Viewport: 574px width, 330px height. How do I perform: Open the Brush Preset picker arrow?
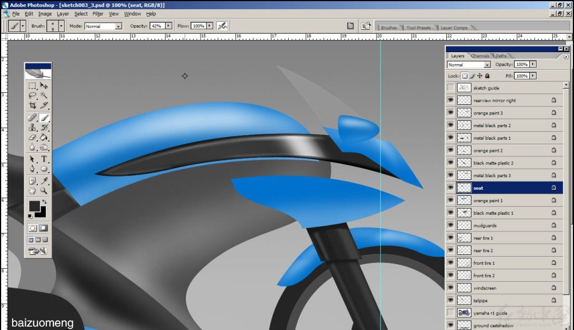[61, 26]
